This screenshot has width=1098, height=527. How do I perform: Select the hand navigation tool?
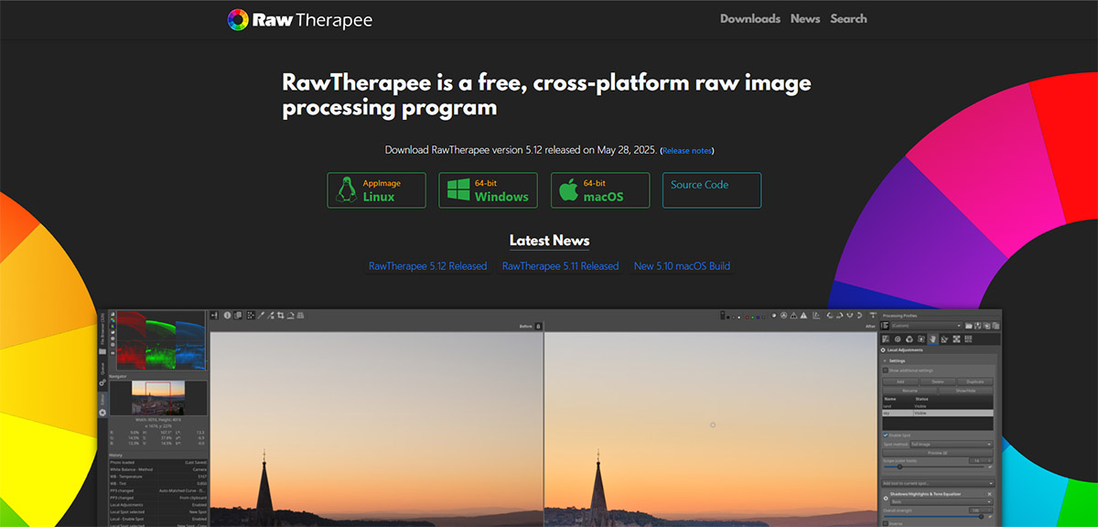click(251, 315)
